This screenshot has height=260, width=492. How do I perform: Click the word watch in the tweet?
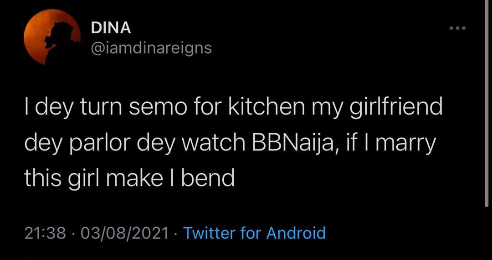click(x=212, y=144)
